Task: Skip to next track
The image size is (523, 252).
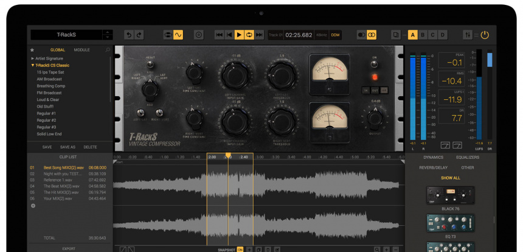Action: pos(259,35)
